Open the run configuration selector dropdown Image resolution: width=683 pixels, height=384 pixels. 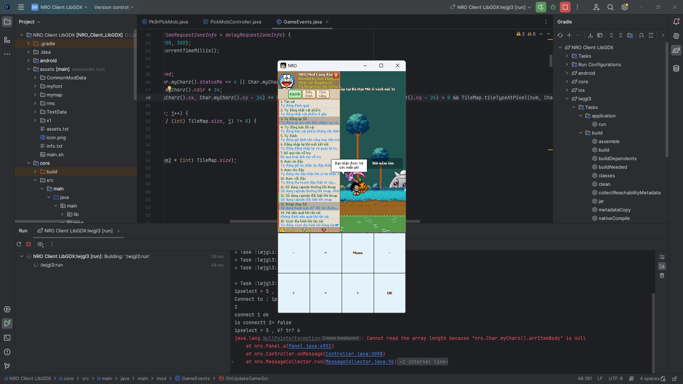(x=490, y=7)
